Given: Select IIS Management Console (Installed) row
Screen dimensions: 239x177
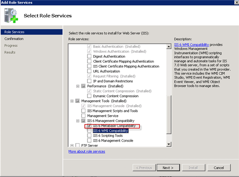Looking at the screenshot, I should point(114,106).
